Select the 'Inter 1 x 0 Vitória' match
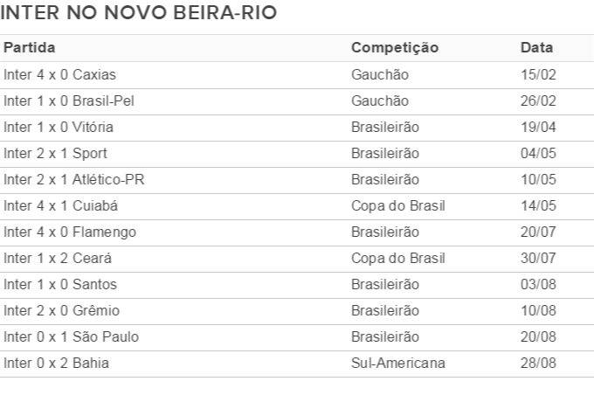 (59, 127)
